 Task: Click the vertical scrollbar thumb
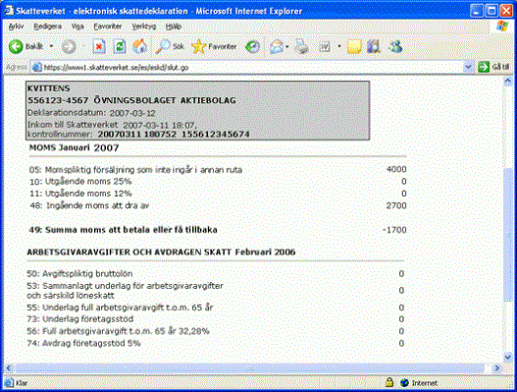[508, 234]
